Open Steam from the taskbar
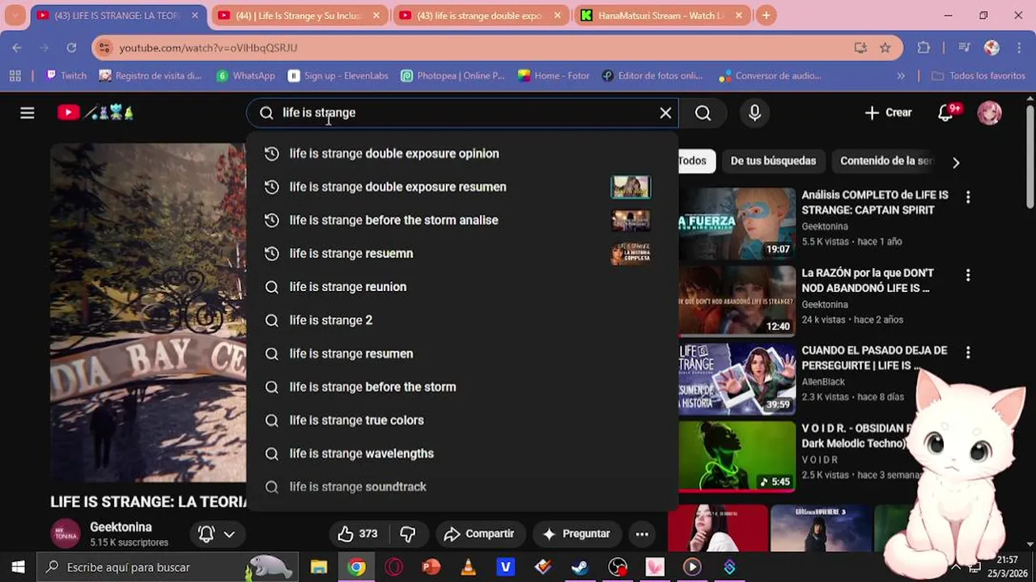The height and width of the screenshot is (582, 1036). pyautogui.click(x=580, y=567)
